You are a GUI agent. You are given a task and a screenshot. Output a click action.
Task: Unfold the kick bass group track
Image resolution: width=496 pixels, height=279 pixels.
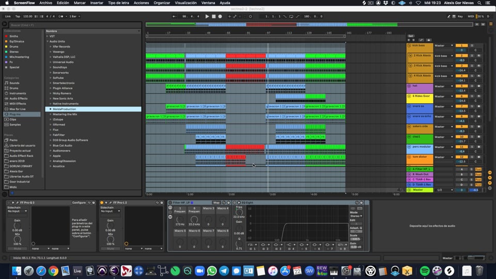pyautogui.click(x=409, y=45)
